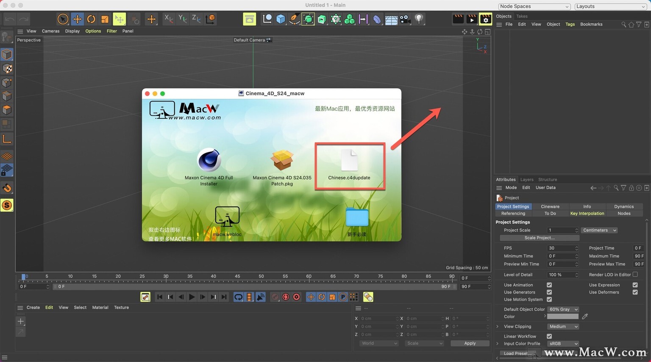Open the sRGB color profile dropdown

(x=563, y=344)
